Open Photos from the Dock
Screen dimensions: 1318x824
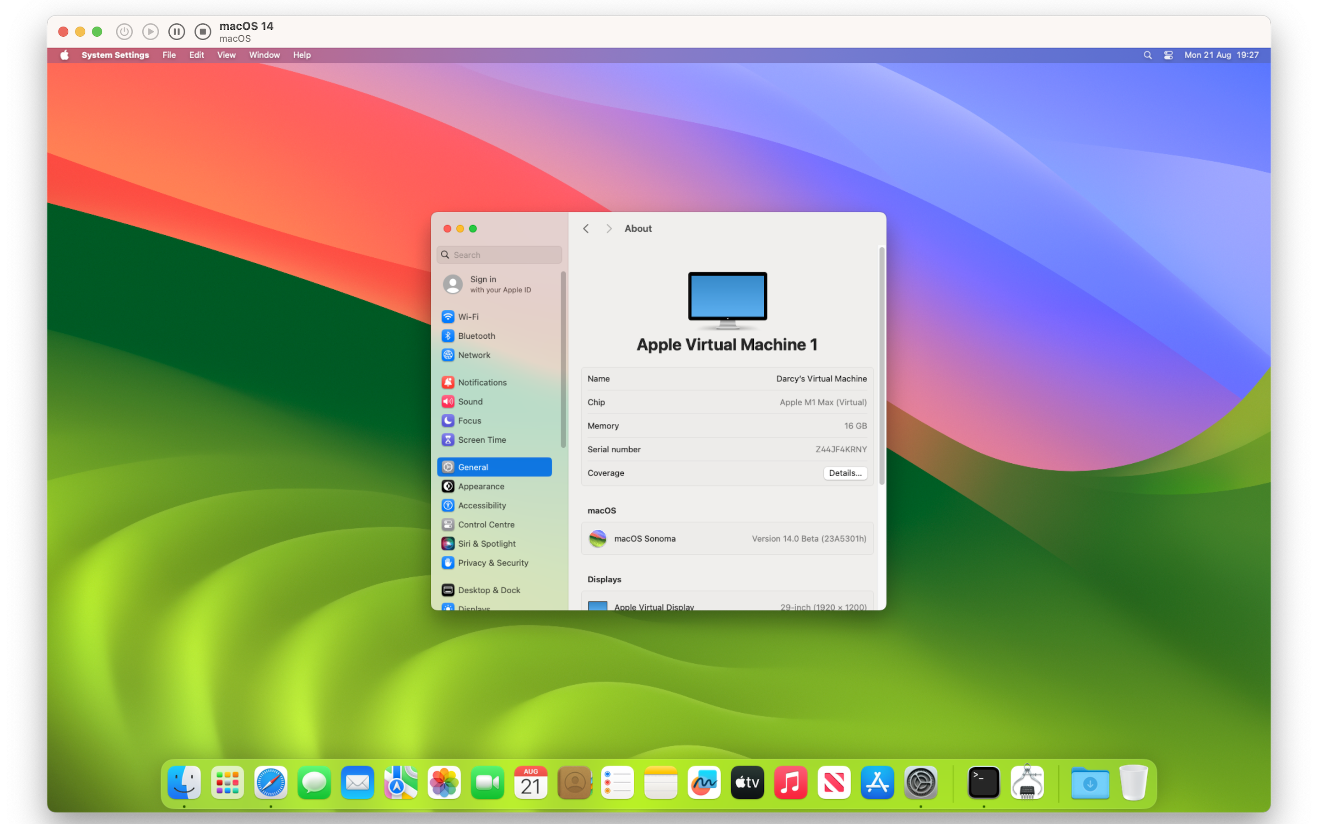click(x=444, y=783)
